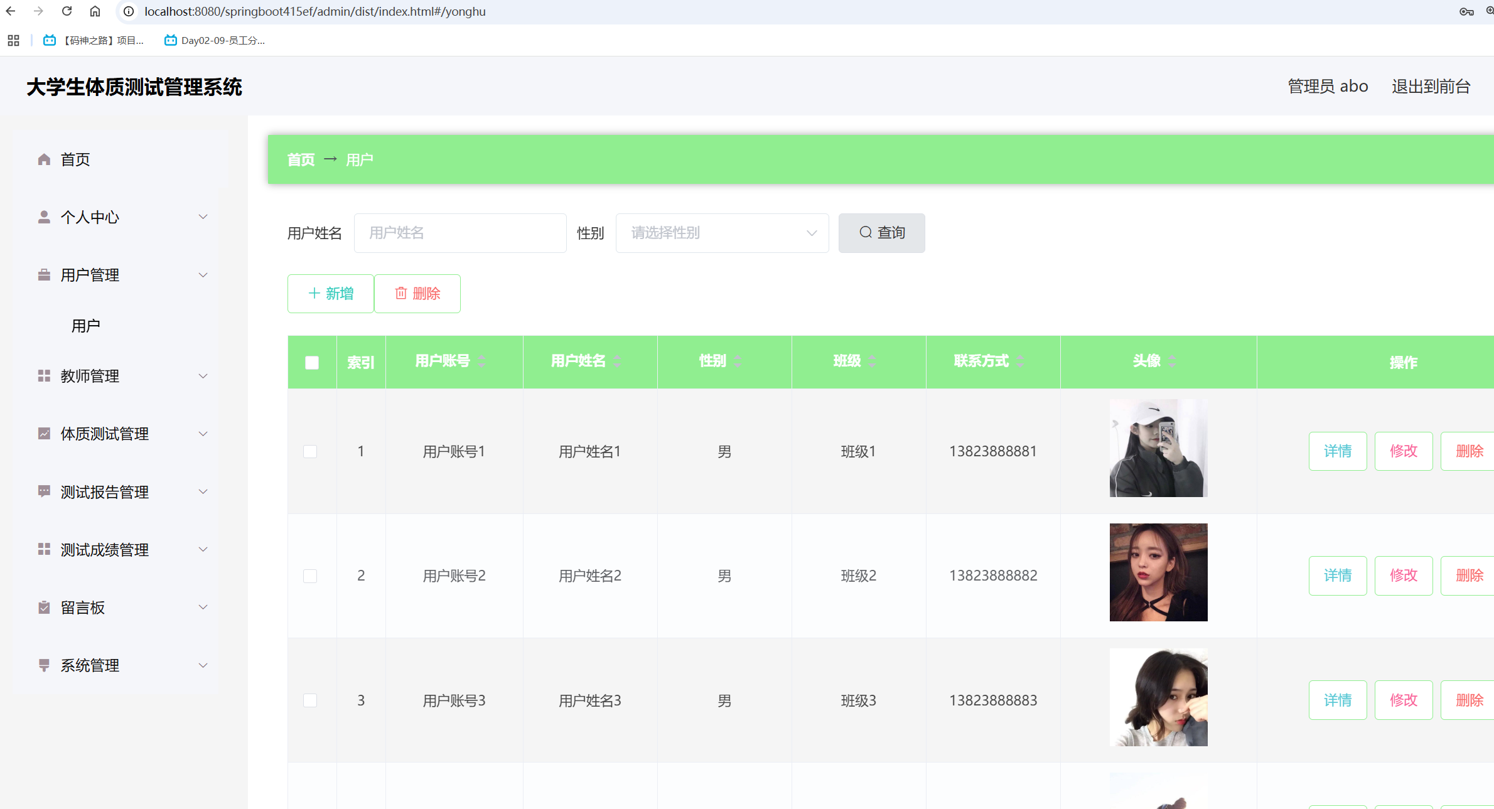Click the clipboard icon beside 留言板
This screenshot has width=1494, height=809.
coord(44,608)
